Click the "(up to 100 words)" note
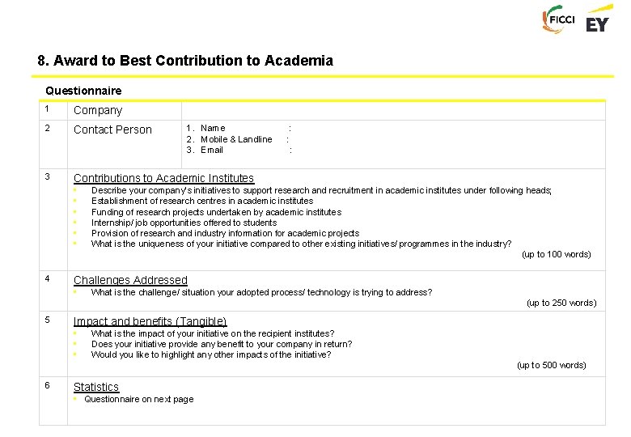This screenshot has width=631, height=437. click(556, 254)
